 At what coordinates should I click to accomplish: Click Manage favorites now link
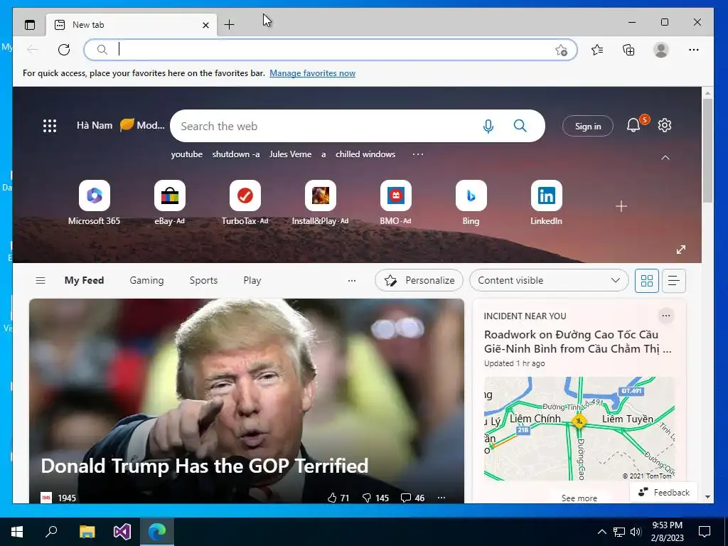pos(313,73)
